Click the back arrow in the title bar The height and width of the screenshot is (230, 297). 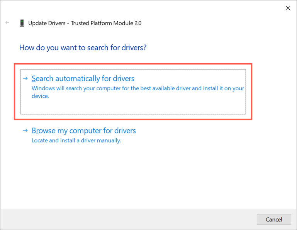click(7, 23)
